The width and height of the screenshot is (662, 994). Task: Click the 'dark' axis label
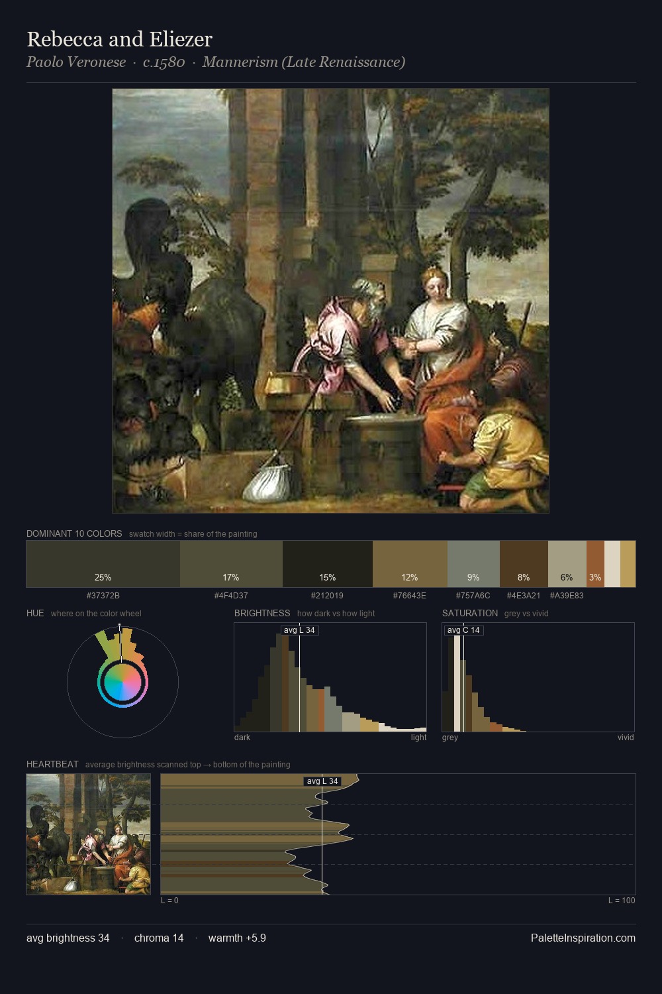(242, 737)
